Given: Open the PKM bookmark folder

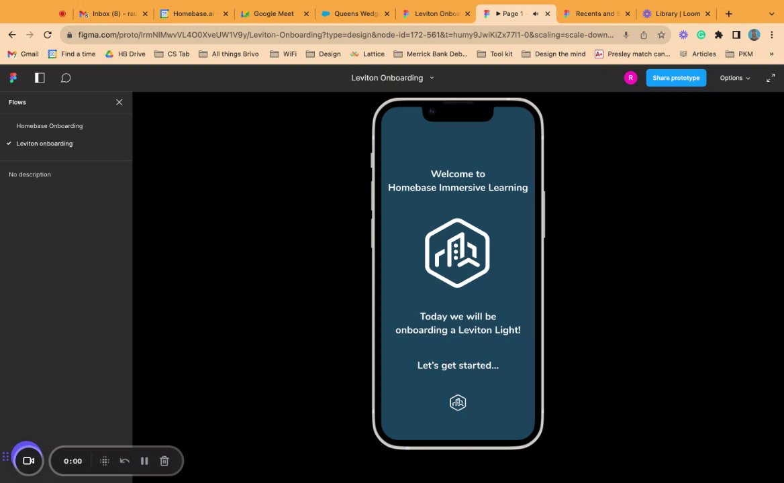Looking at the screenshot, I should pos(739,54).
